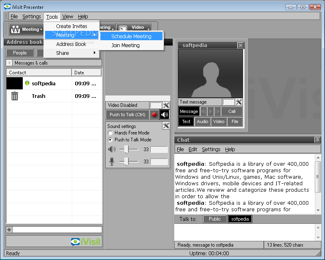Open the Chat panel Edit menu
325x260 pixels.
[x=193, y=149]
